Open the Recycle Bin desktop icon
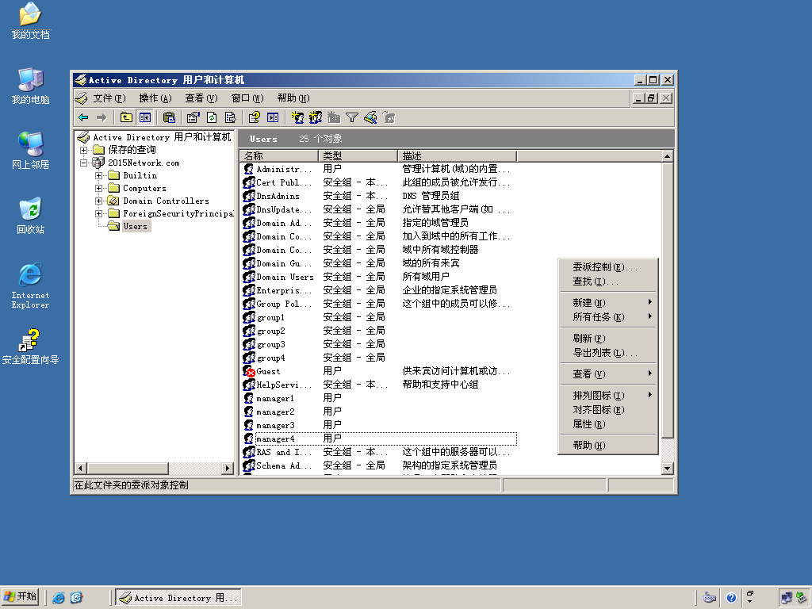 [30, 216]
